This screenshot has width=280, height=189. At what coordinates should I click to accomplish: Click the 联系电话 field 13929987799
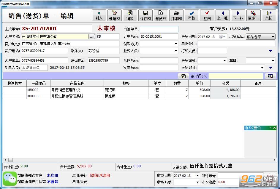tap(104, 60)
